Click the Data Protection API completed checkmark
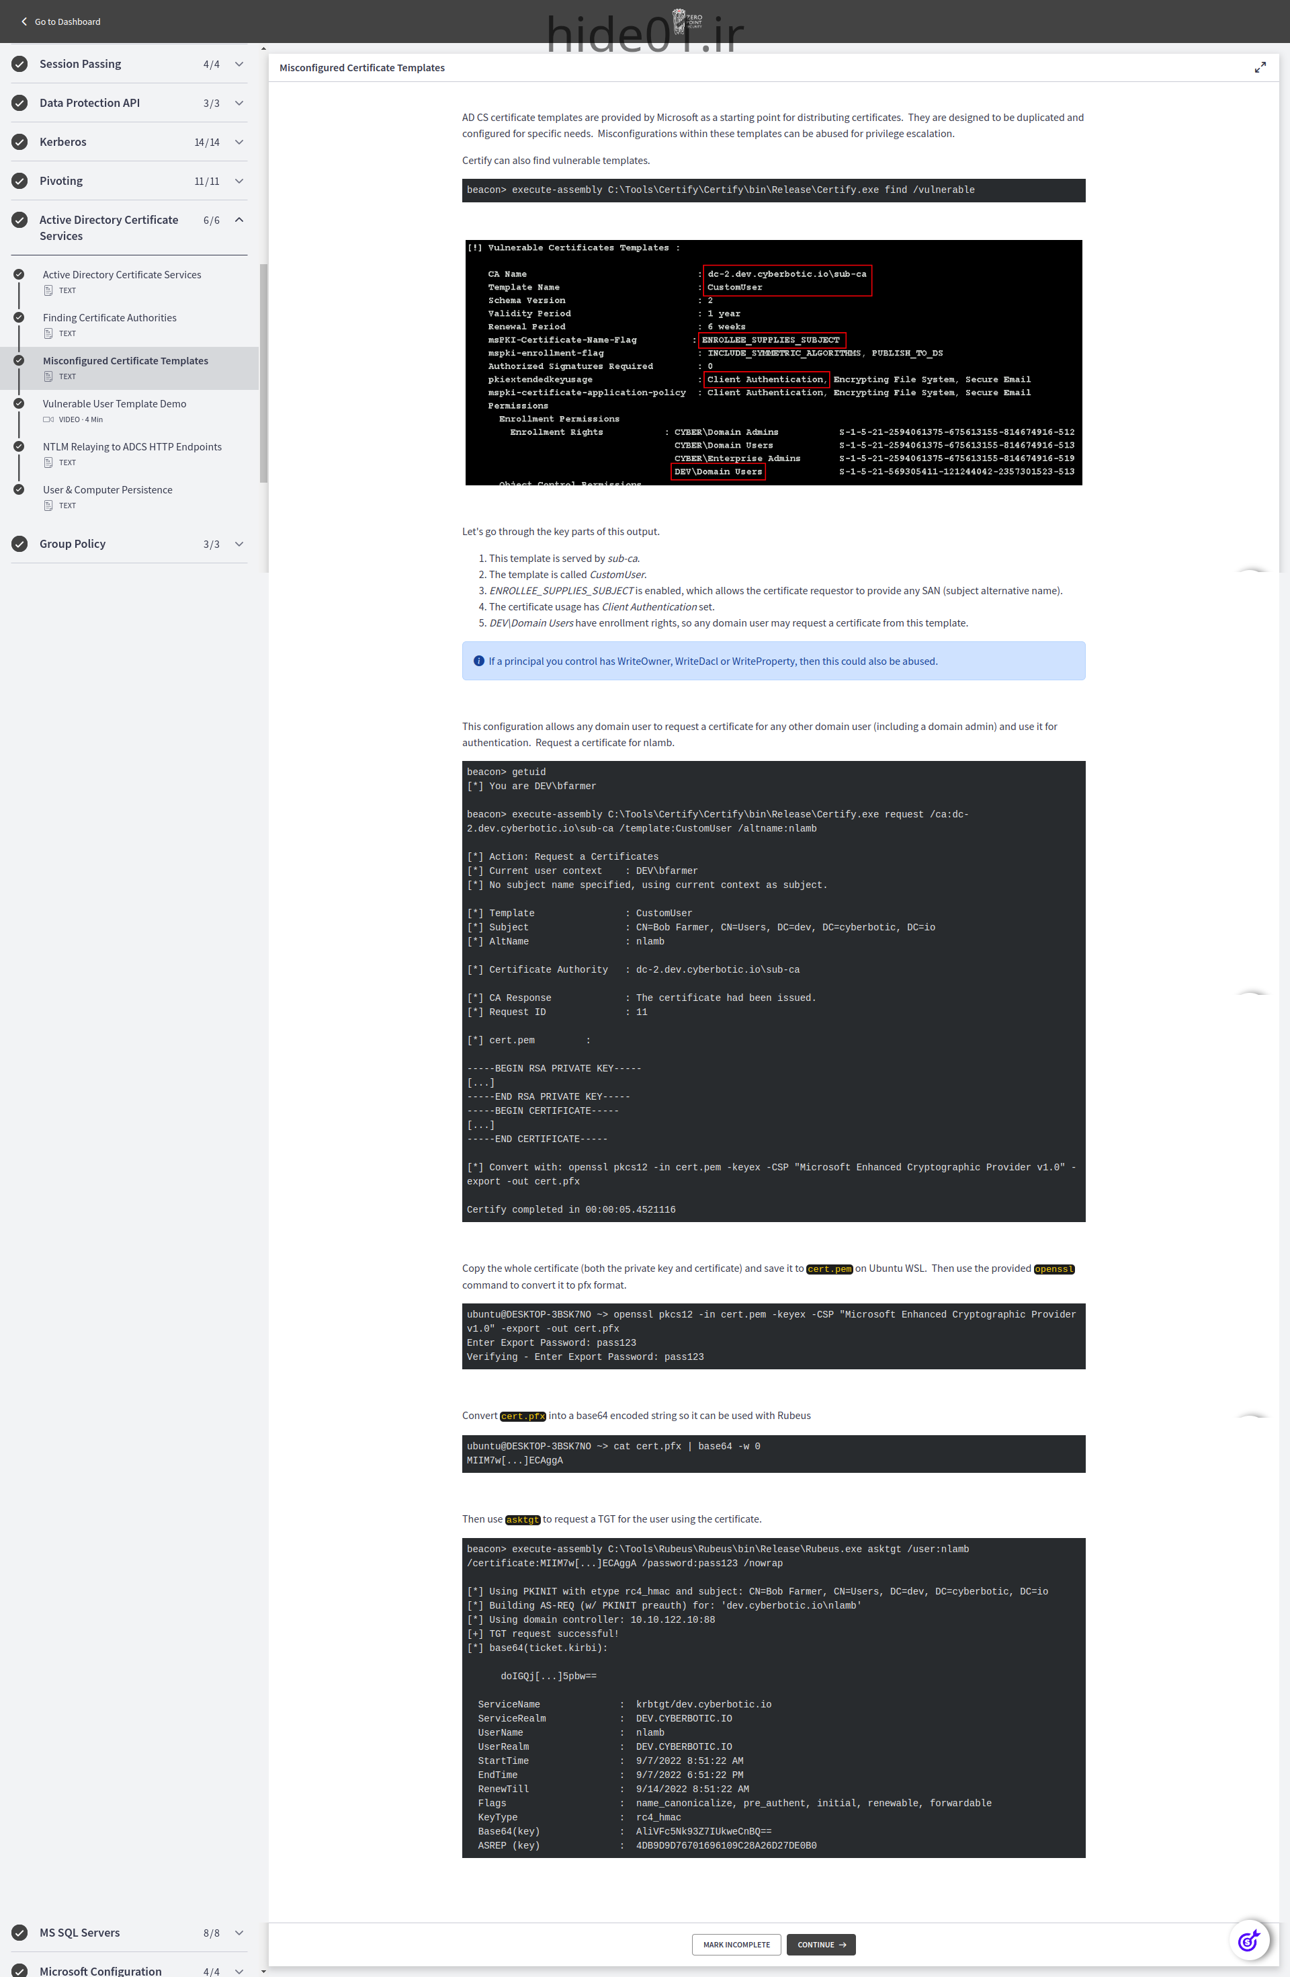The width and height of the screenshot is (1290, 1977). coord(20,103)
